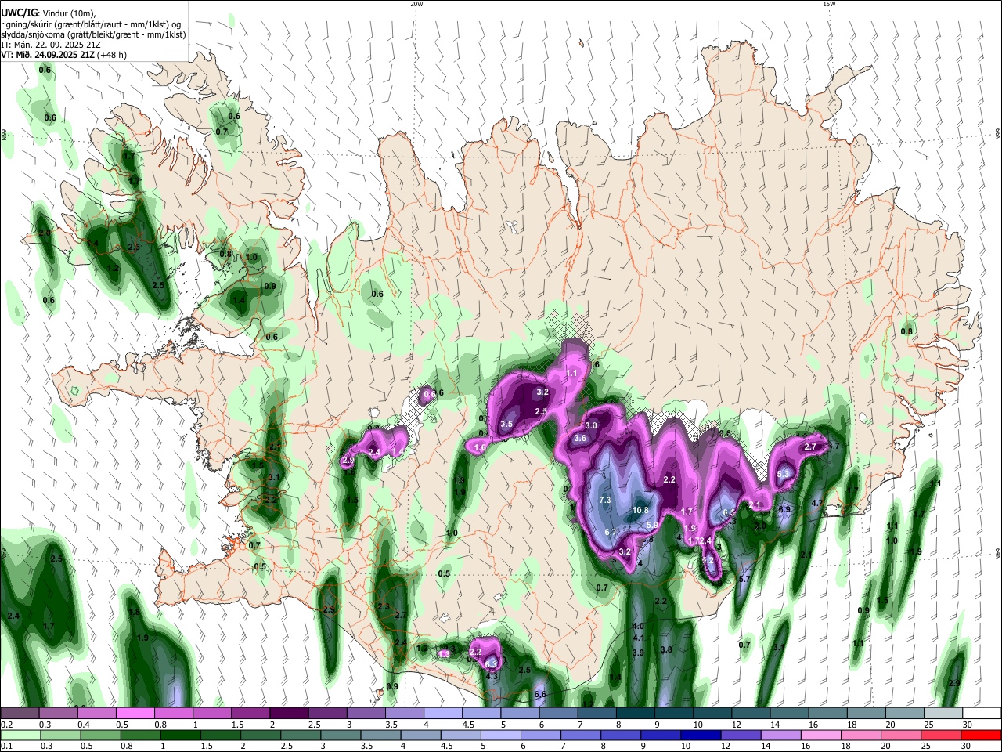Click the 7.3 precipitation value on the map
This screenshot has width=1002, height=752.
[x=604, y=500]
